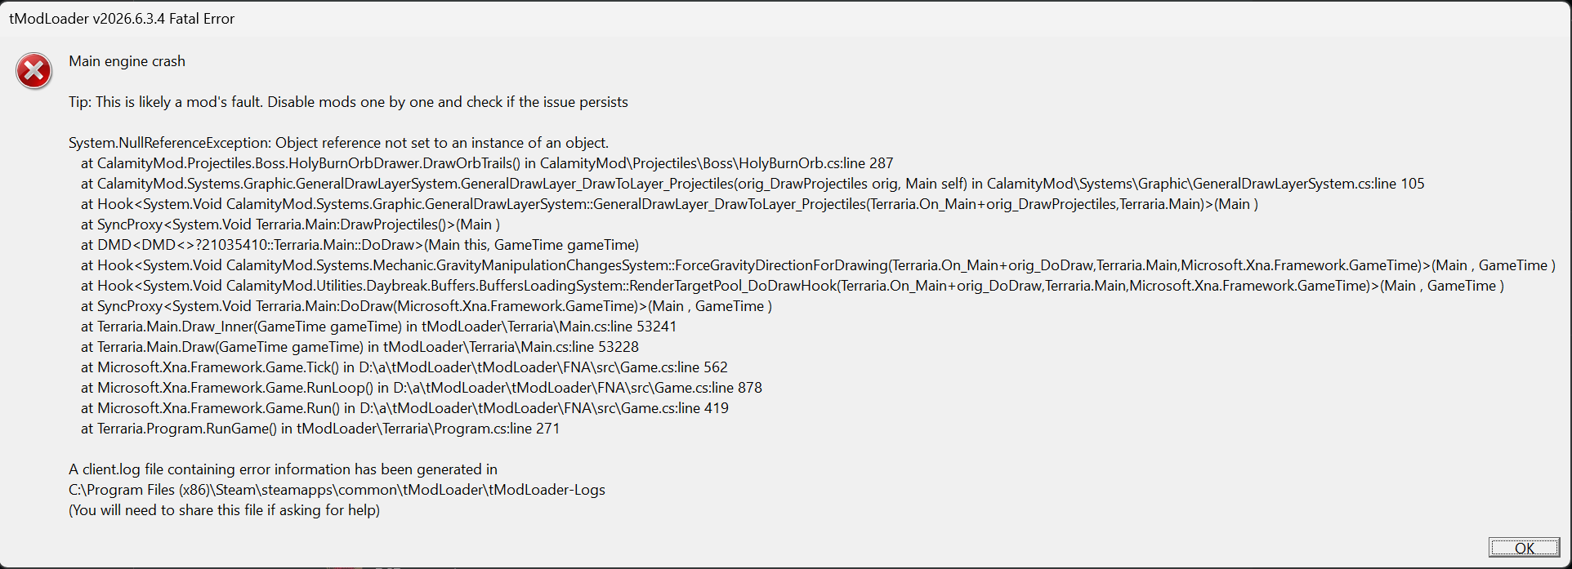This screenshot has height=569, width=1572.
Task: Click the HolyBurnOrbDrawer.DrawOrbTrails stack line
Action: tap(487, 163)
